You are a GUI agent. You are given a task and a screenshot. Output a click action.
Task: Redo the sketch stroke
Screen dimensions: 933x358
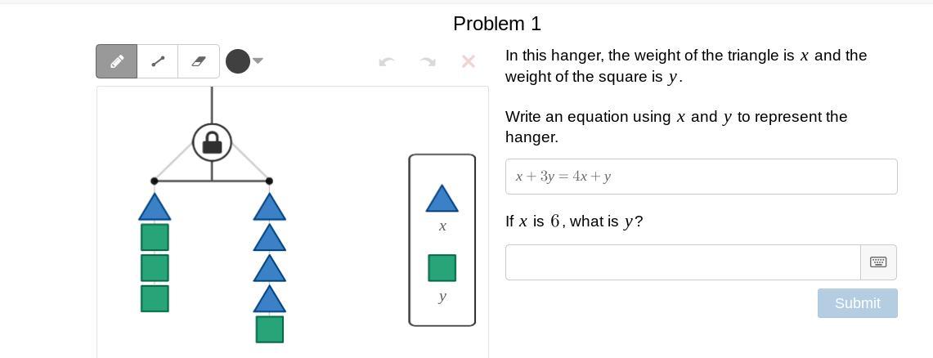[427, 61]
